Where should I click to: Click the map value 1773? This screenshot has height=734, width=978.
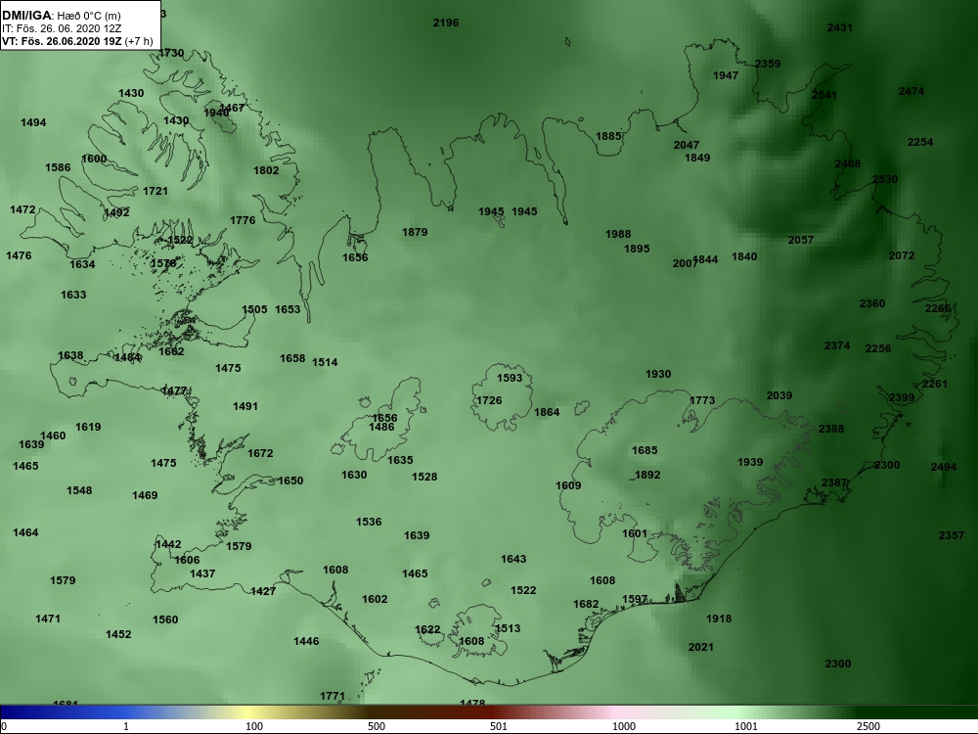point(702,400)
